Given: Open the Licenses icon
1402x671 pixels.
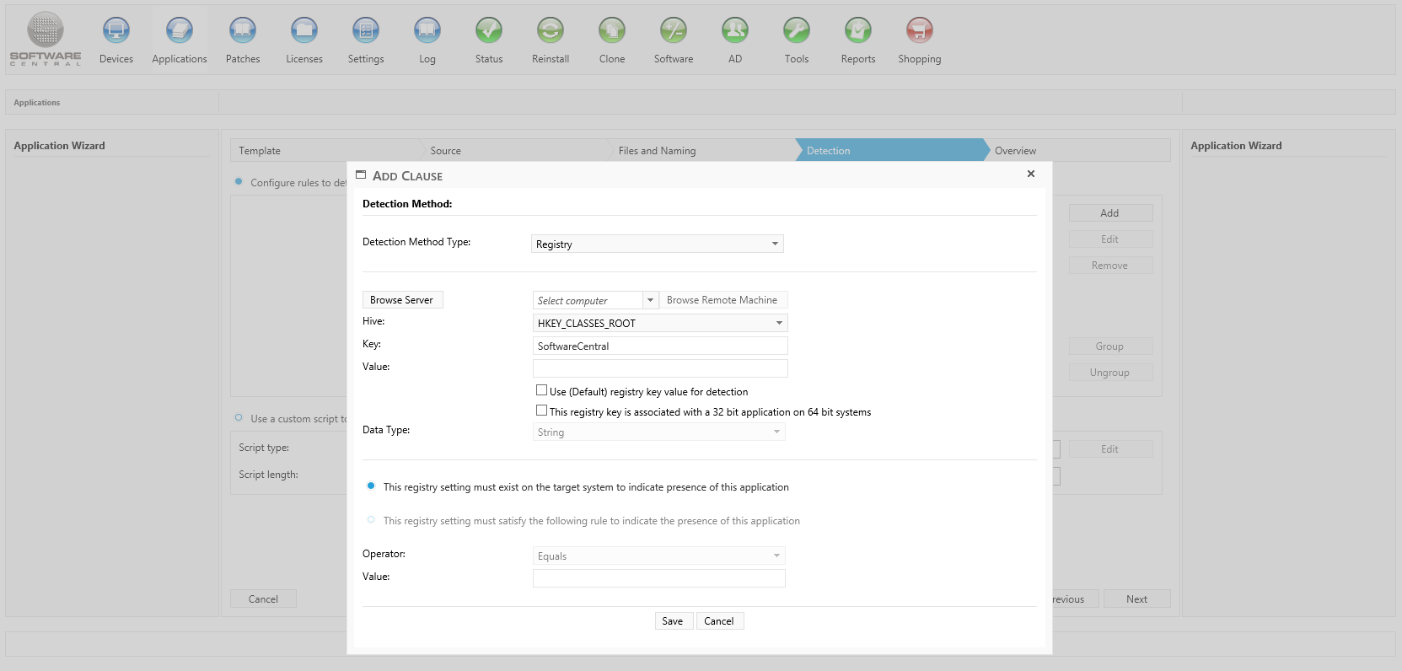Looking at the screenshot, I should [x=304, y=31].
